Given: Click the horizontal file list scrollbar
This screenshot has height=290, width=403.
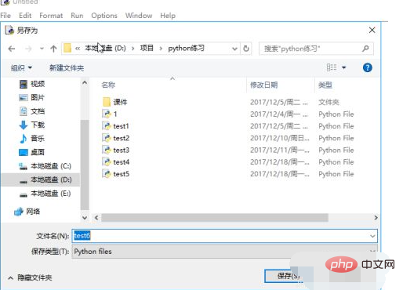Looking at the screenshot, I should pyautogui.click(x=215, y=217).
